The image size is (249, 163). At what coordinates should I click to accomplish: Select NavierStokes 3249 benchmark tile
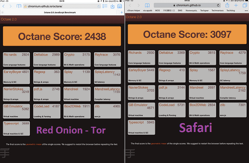pos(16,94)
